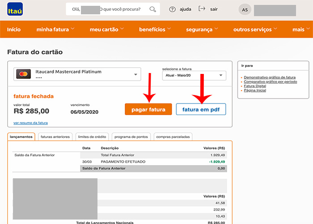This screenshot has height=224, width=313.
Task: Switch to the compras parceladas tab
Action: (173, 137)
